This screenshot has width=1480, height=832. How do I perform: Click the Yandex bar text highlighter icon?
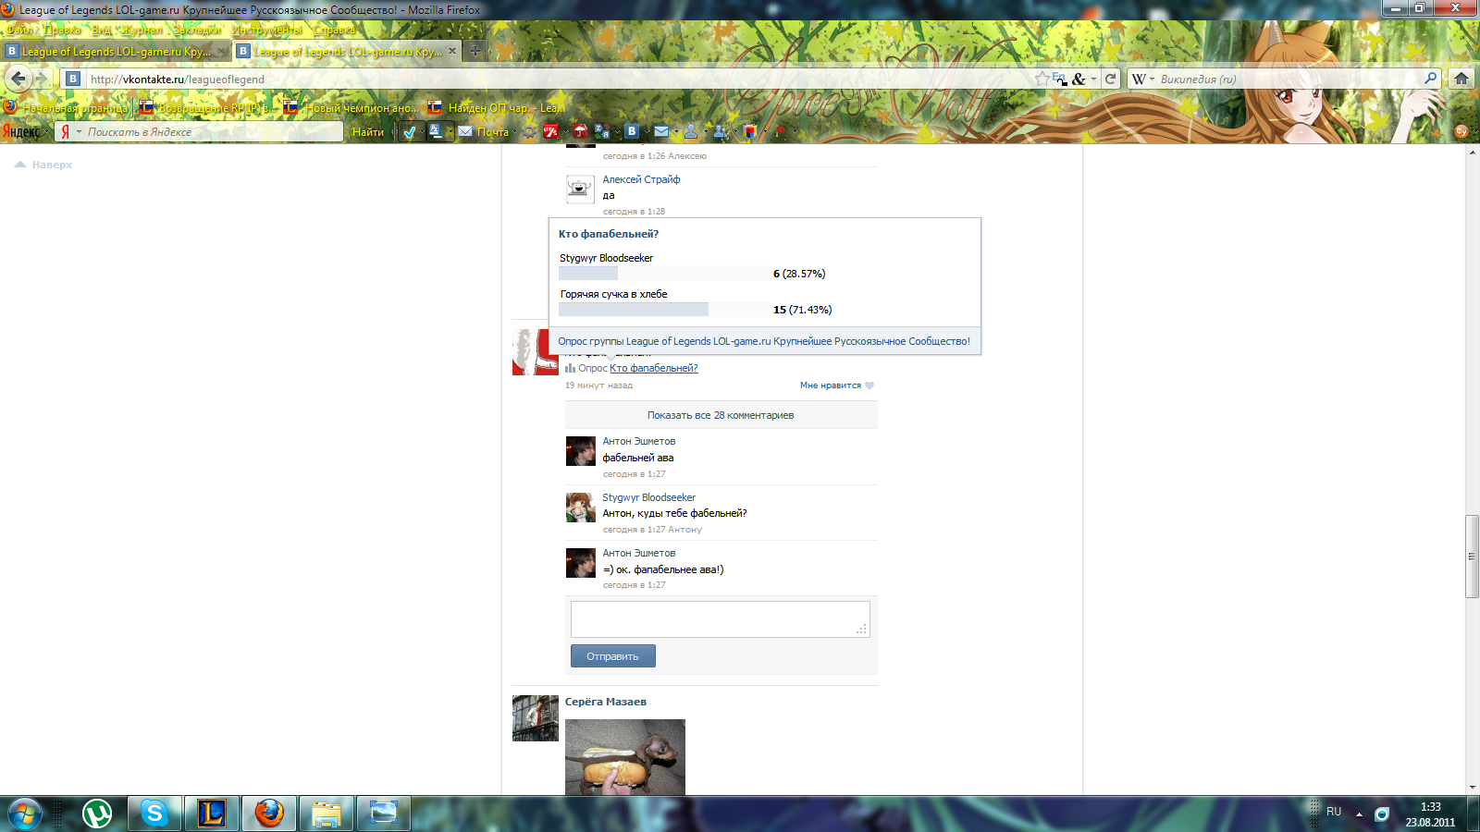coord(436,132)
